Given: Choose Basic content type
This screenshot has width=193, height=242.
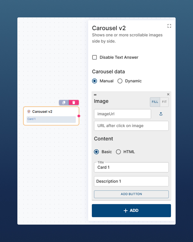Looking at the screenshot, I should (x=96, y=152).
